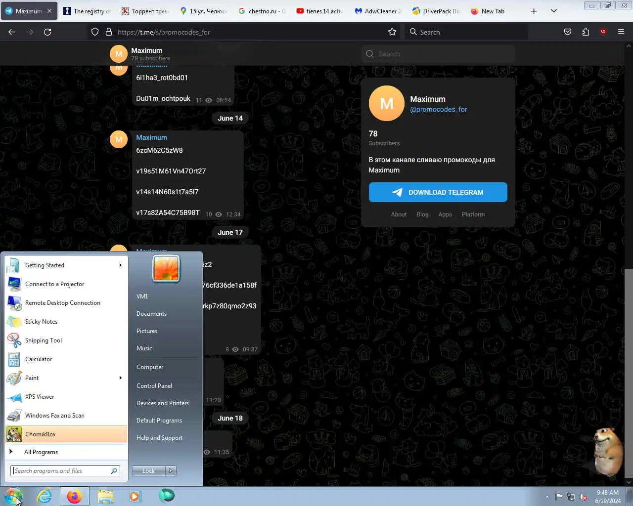Viewport: 633px width, 506px height.
Task: Click the Firefox forward arrow
Action: [30, 32]
